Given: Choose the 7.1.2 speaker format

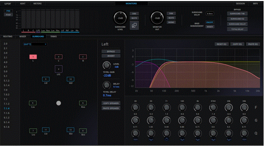Looking at the screenshot, I should 6,104.
